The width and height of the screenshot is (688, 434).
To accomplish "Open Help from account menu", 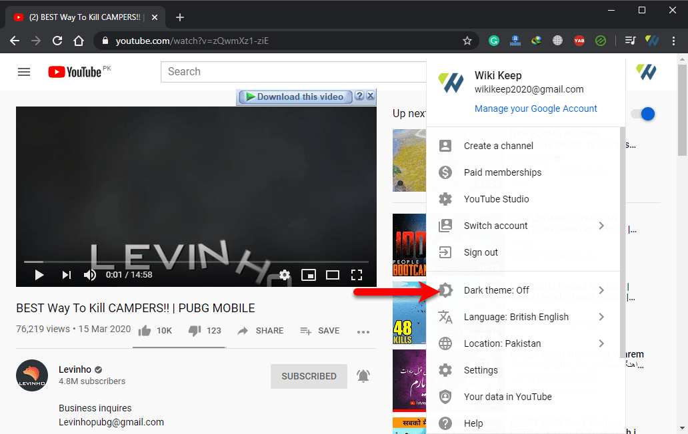I will click(x=523, y=423).
